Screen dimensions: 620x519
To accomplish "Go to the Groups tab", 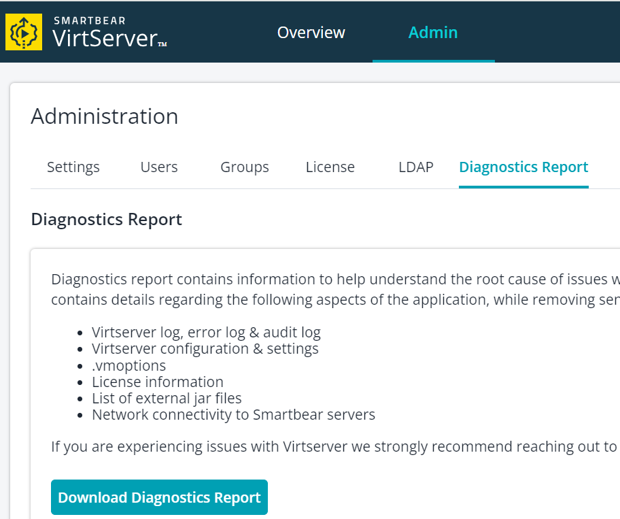I will (244, 167).
